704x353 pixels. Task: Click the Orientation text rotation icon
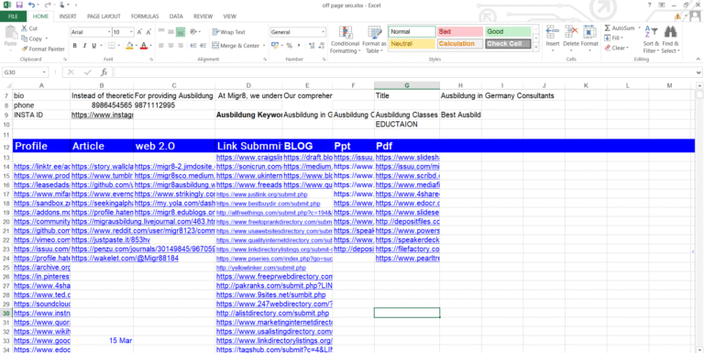coord(193,32)
